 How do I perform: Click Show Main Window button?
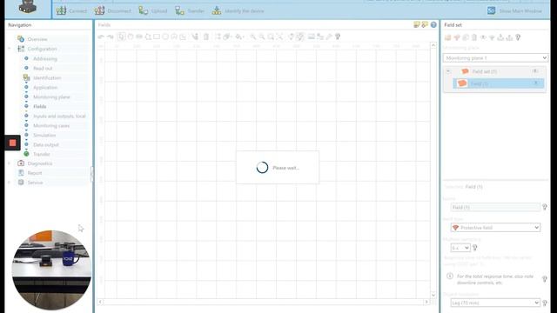point(515,11)
